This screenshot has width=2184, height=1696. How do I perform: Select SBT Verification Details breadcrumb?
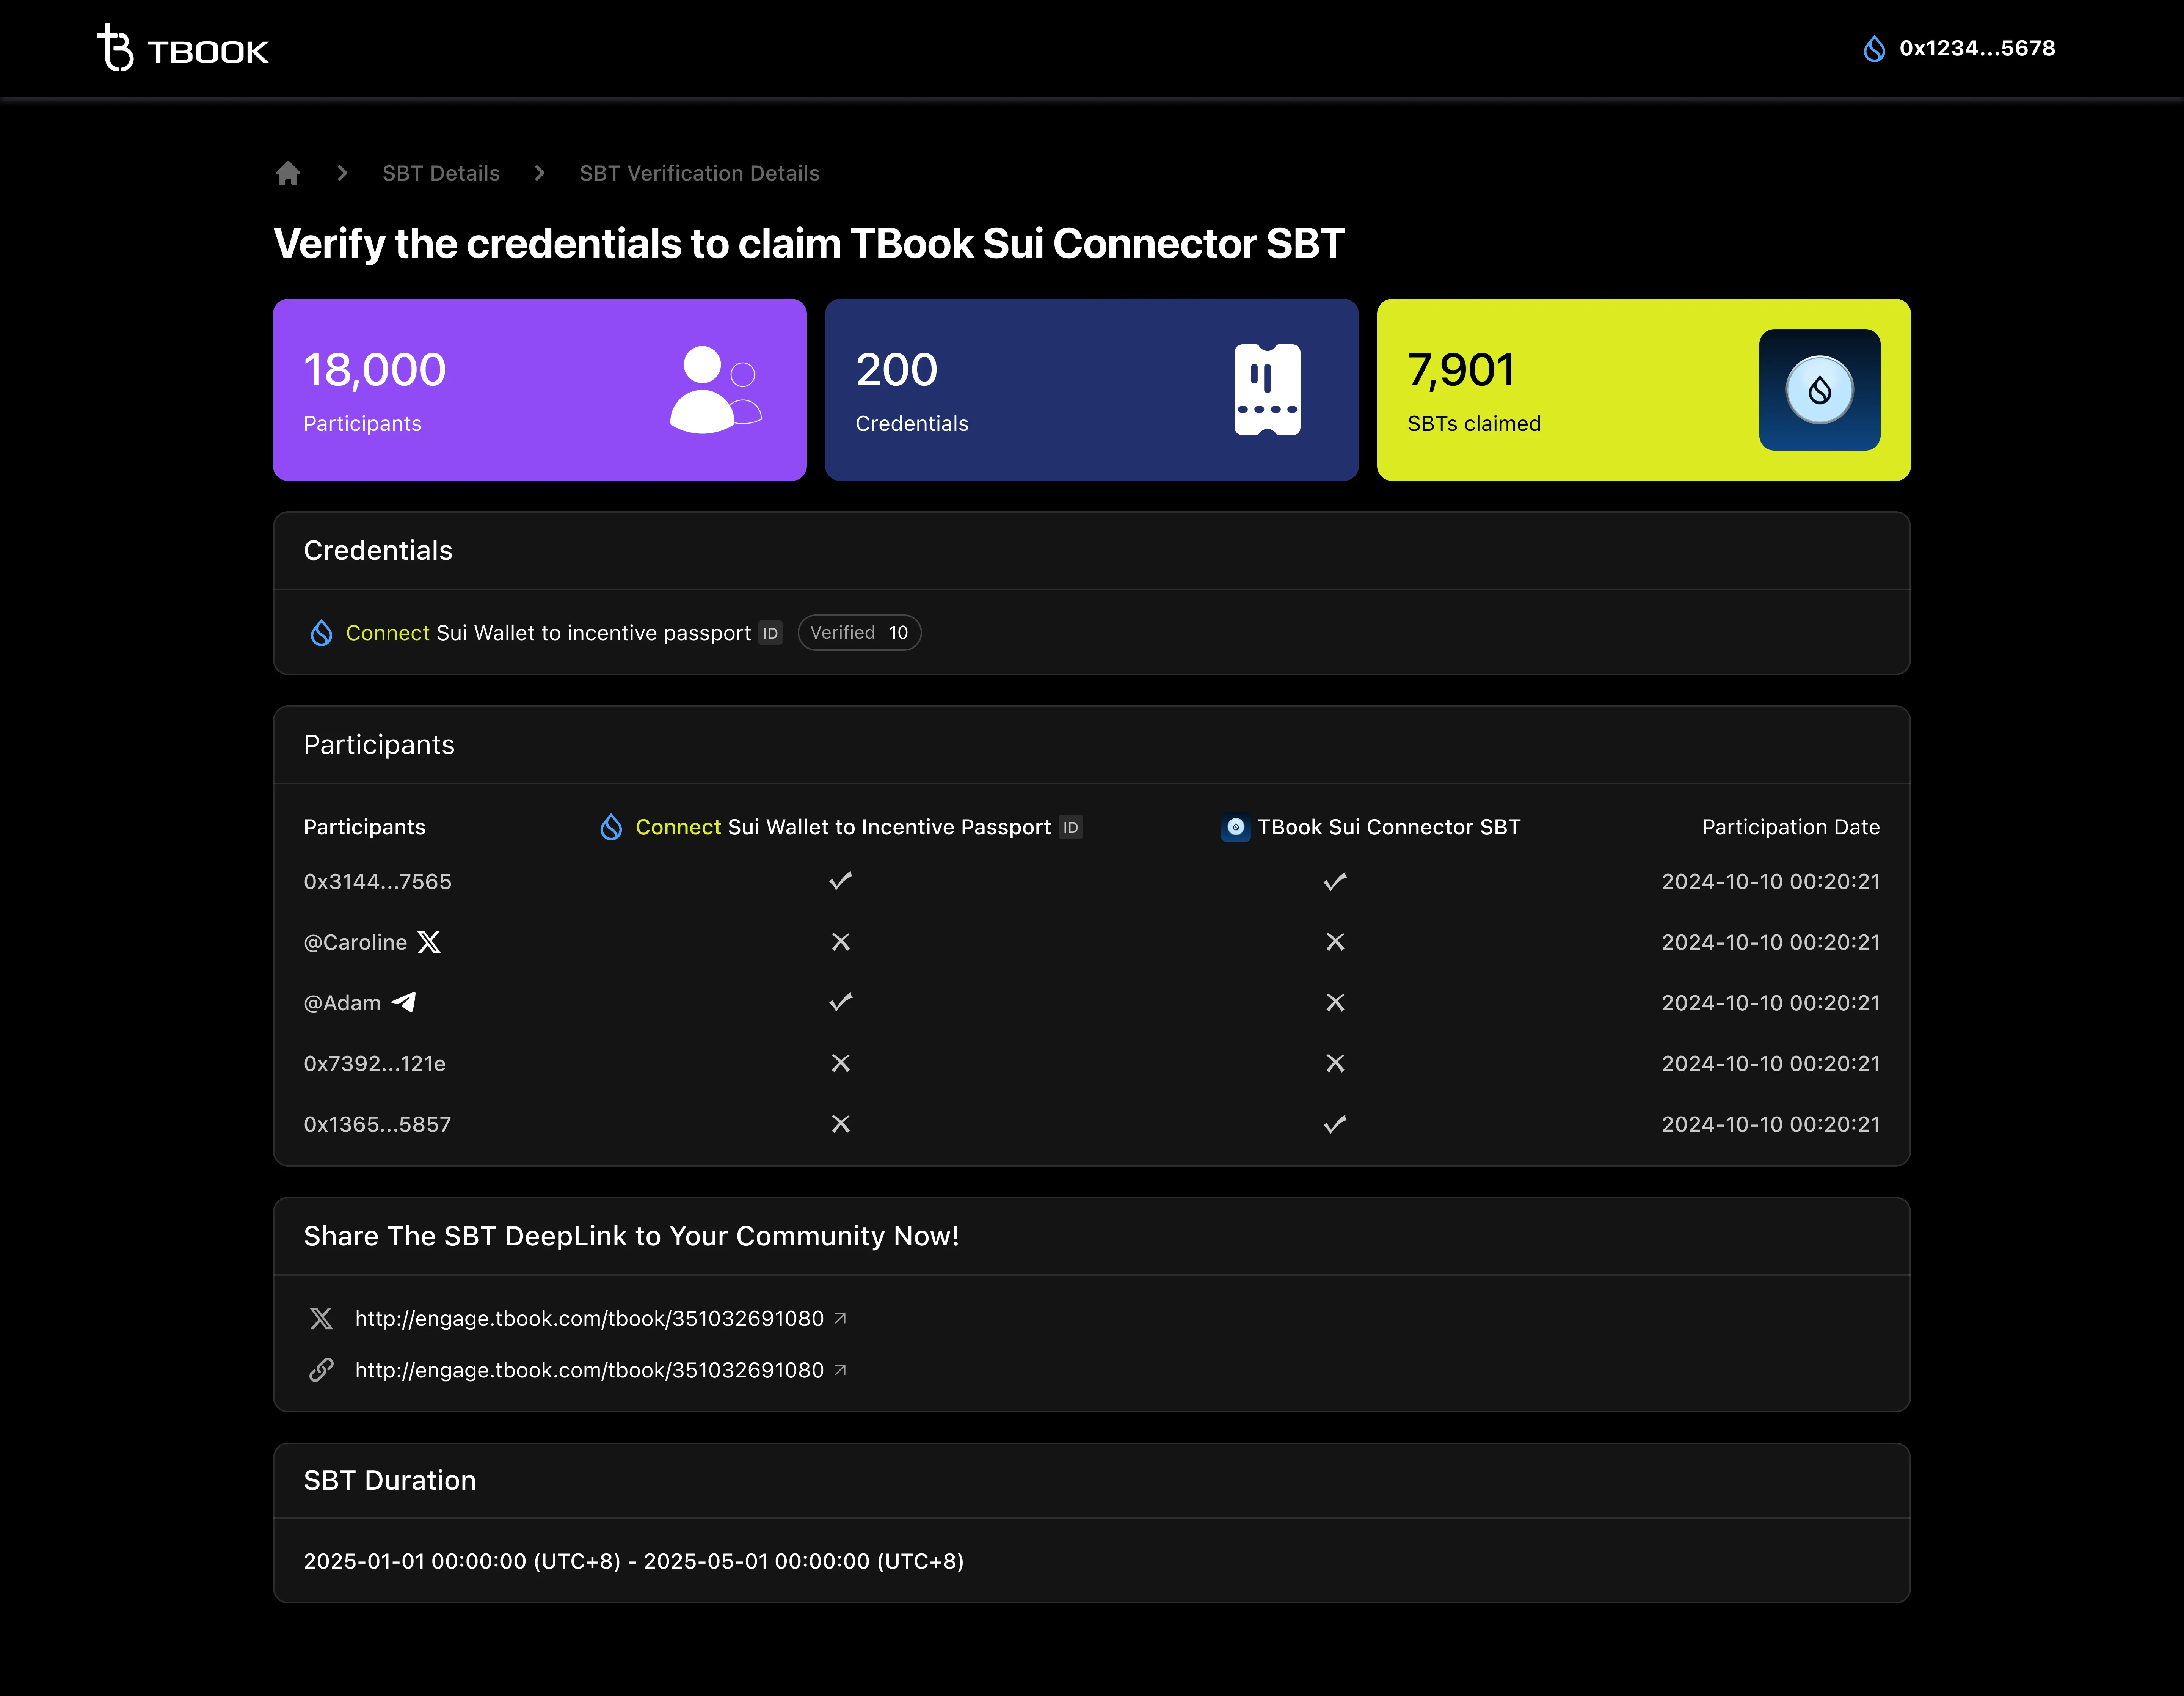(x=699, y=173)
